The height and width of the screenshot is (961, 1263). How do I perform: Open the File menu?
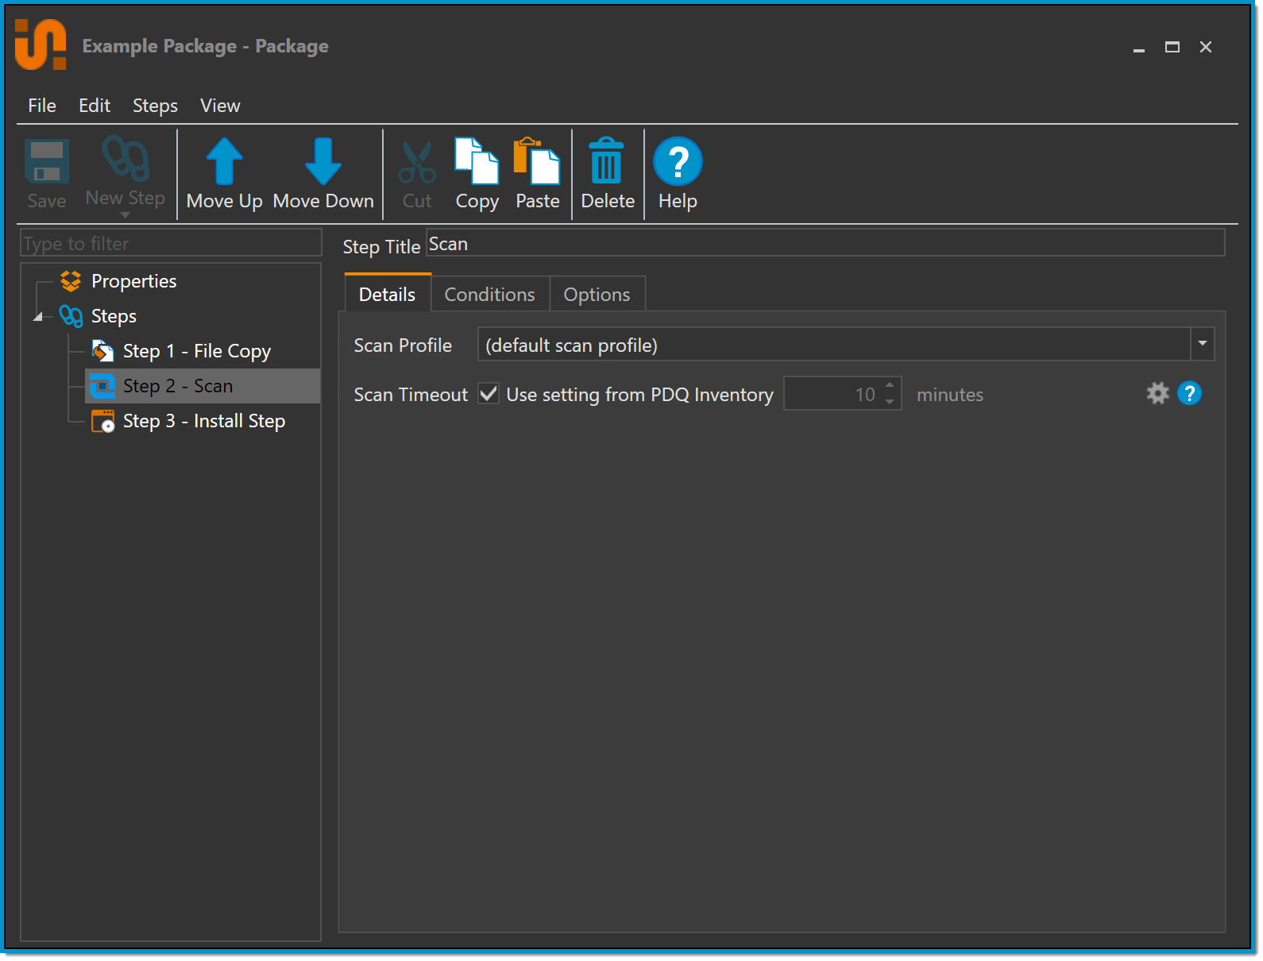(x=42, y=106)
